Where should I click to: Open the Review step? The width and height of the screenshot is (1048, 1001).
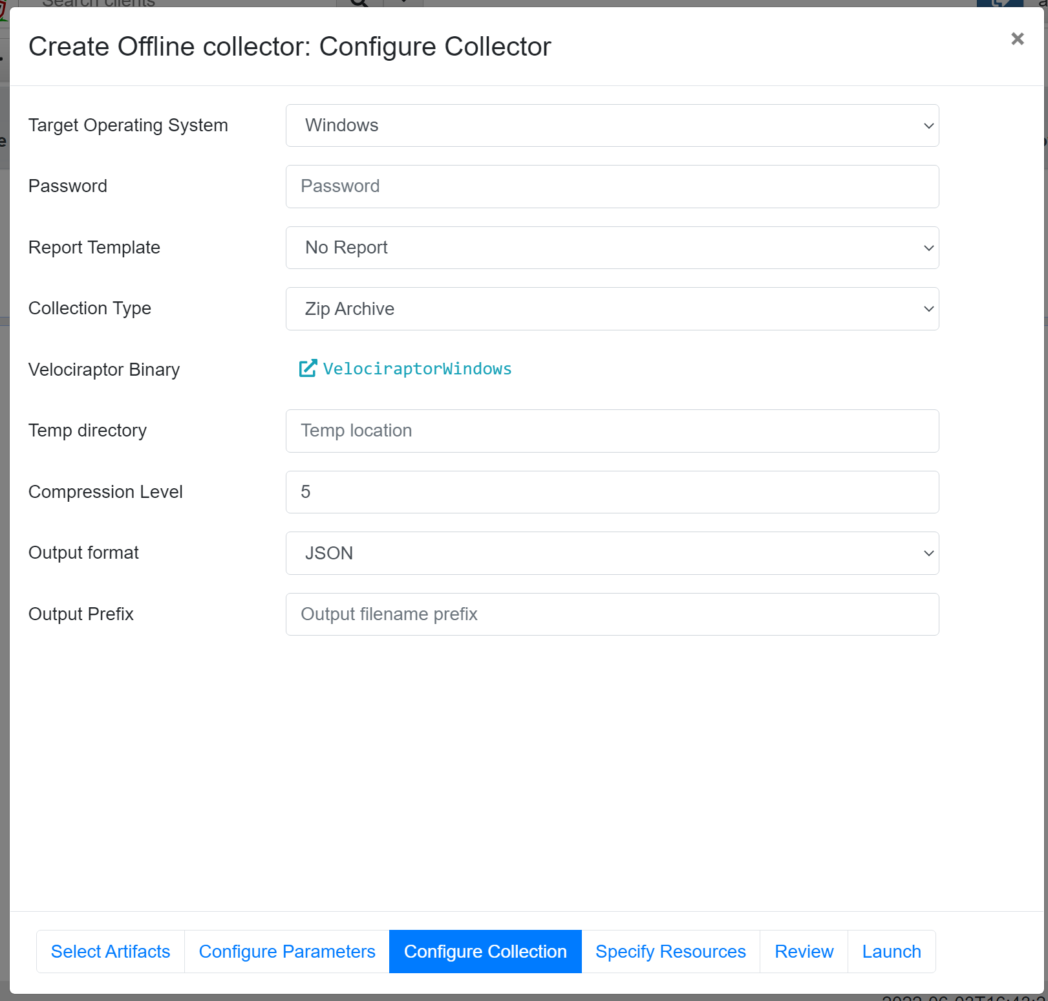tap(804, 951)
